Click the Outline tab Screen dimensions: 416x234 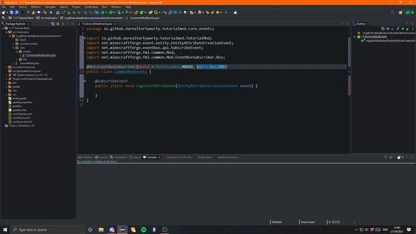click(x=361, y=24)
